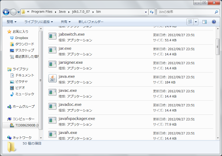
Task: Expand arrow after jdk1.7.0_07 breadcrumb
Action: pos(93,12)
